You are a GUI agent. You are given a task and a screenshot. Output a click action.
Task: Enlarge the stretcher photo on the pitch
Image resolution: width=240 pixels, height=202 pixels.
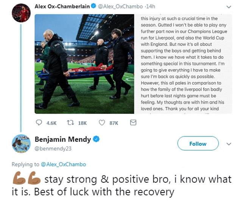tap(84, 64)
